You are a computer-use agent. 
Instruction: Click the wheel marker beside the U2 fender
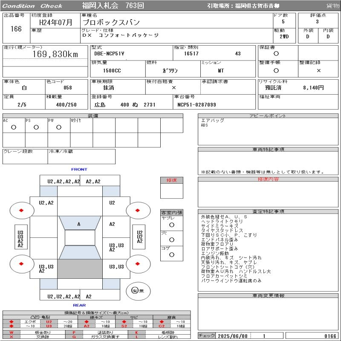point(138,210)
